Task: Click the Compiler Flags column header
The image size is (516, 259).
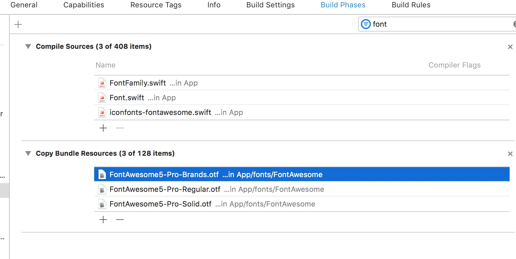Action: click(x=454, y=65)
